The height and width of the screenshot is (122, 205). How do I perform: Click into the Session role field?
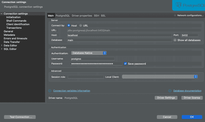coord(86,77)
